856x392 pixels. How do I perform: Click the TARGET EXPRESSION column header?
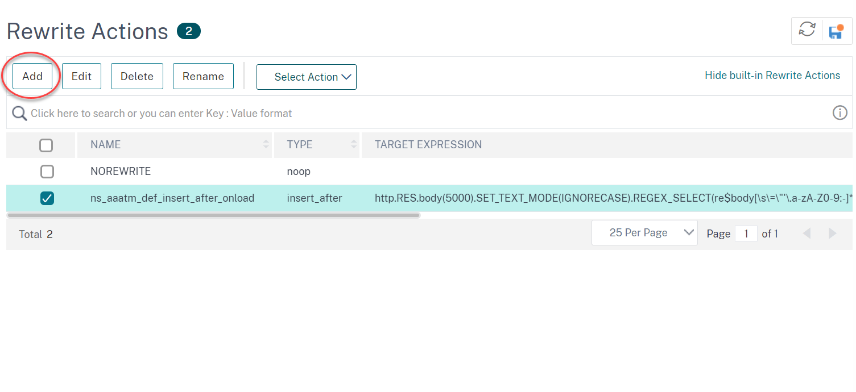(x=607, y=145)
